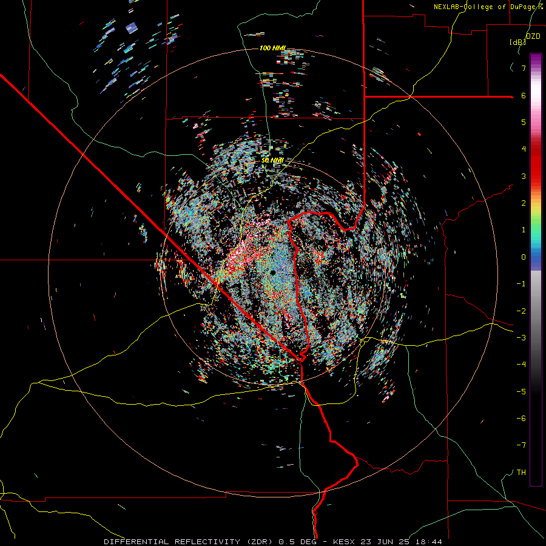The width and height of the screenshot is (546, 546).
Task: Click the 7 value on color scale
Action: 524,68
